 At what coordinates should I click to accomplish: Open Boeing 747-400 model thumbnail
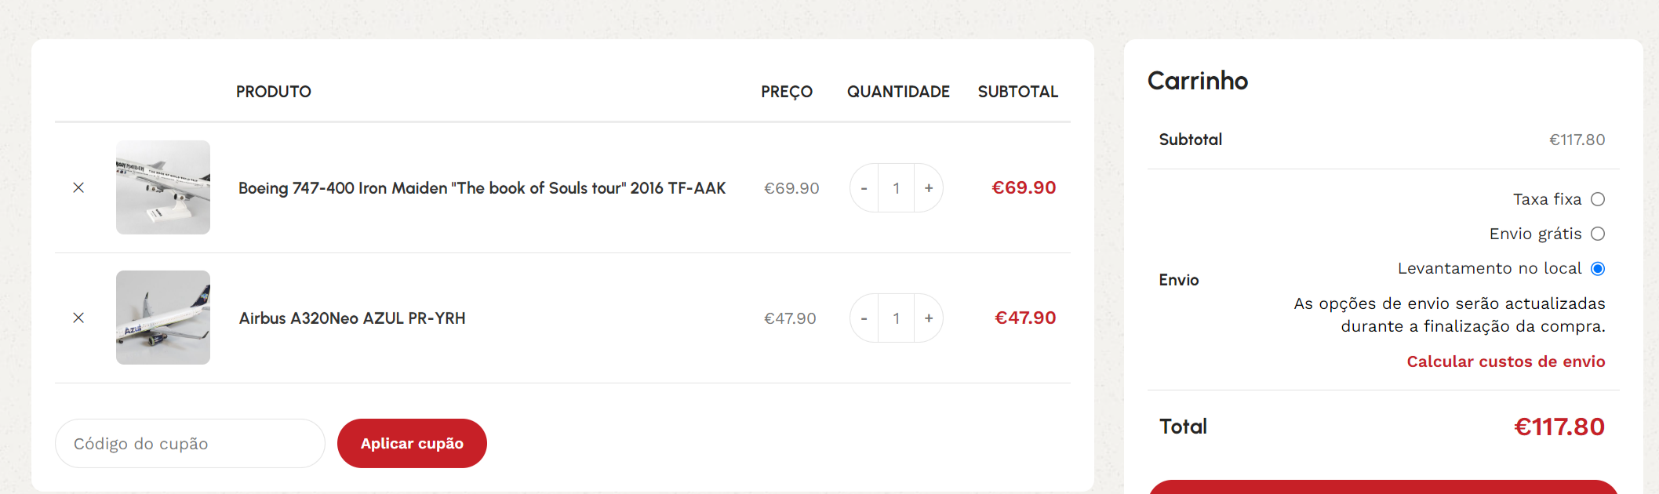(x=163, y=187)
